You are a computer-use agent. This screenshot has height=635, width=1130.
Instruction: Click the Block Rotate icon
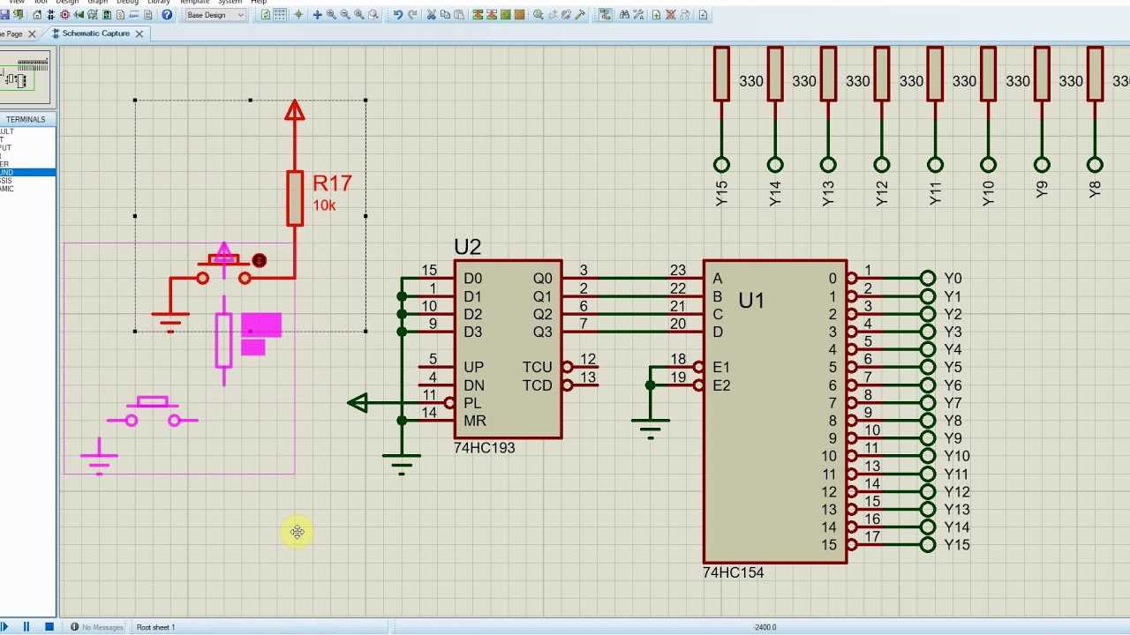(505, 15)
